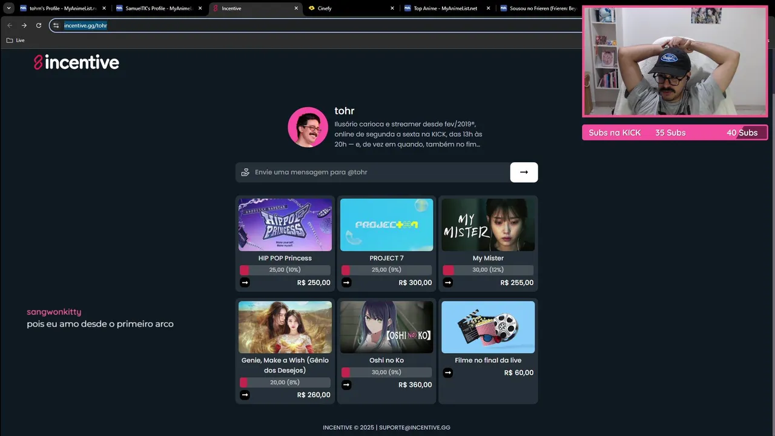Click the hand-coin icon in message field
Viewport: 775px width, 436px height.
click(245, 172)
